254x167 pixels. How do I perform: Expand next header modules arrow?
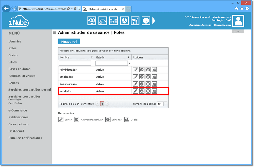[154, 21]
